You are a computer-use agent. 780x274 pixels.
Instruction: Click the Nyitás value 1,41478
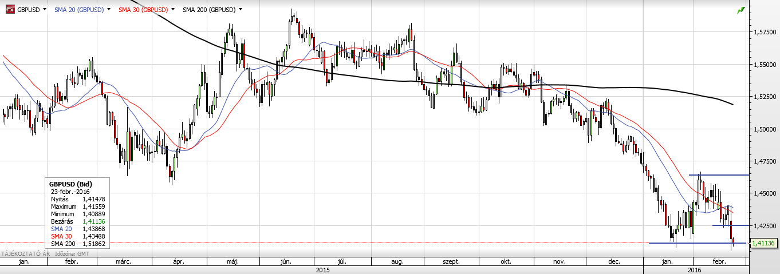94,198
